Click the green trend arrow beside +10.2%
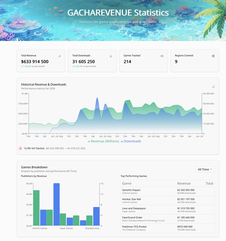The width and height of the screenshot is (226, 241). click(x=22, y=66)
